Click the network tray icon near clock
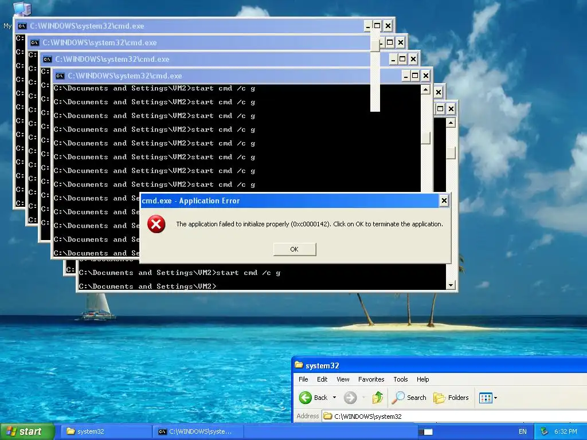Screen dimensions: 587x440 pyautogui.click(x=544, y=431)
